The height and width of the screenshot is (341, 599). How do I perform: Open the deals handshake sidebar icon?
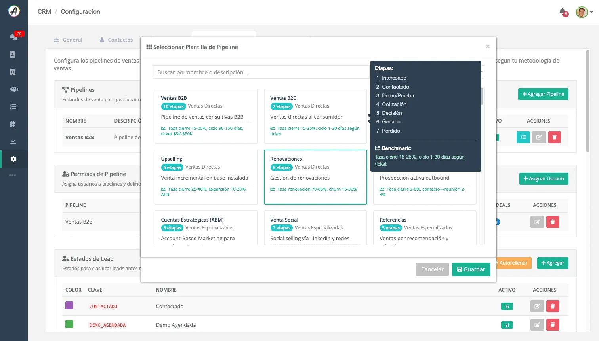point(13,89)
